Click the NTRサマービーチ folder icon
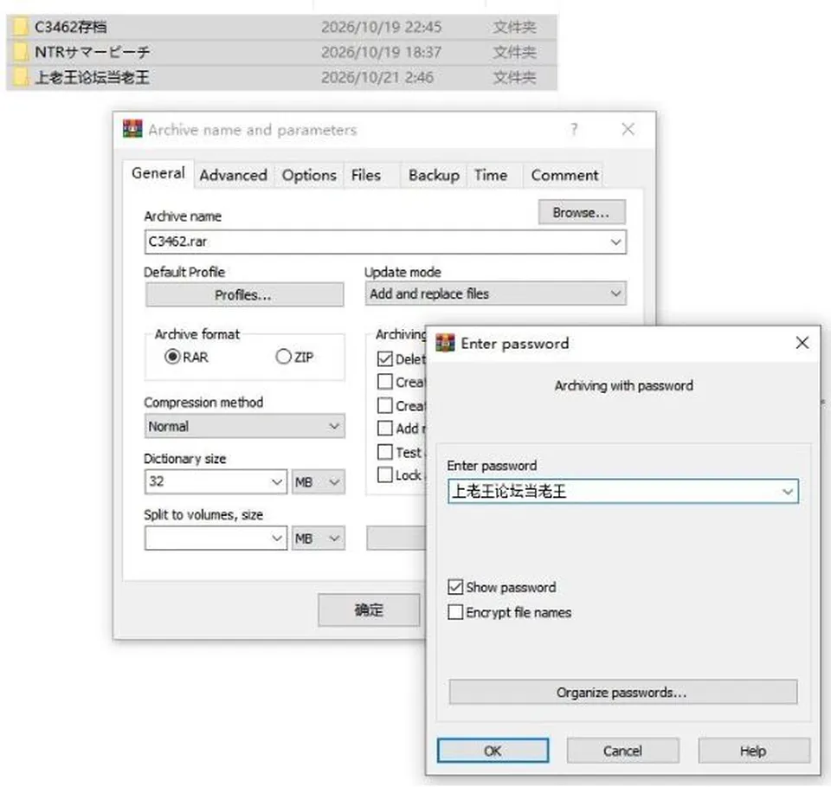The height and width of the screenshot is (787, 831). (20, 52)
